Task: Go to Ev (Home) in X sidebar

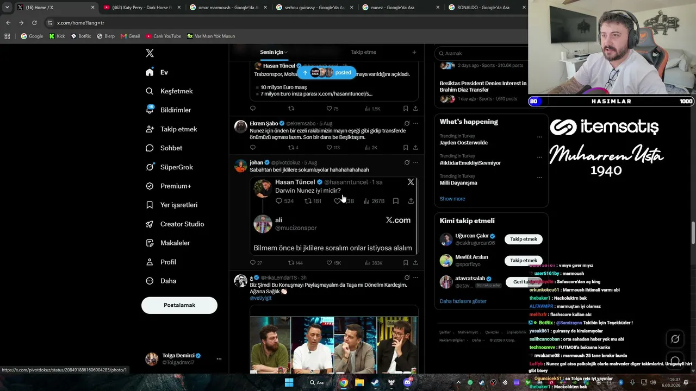Action: (157, 72)
